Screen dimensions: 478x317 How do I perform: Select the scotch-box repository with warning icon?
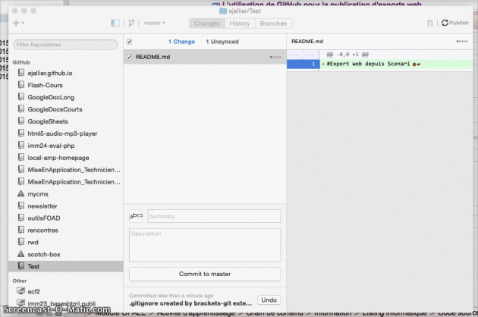click(44, 255)
